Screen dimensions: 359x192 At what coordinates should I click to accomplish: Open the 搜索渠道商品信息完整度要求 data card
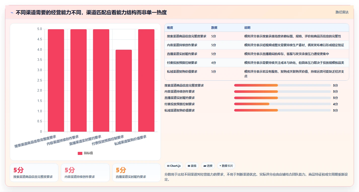pyautogui.click(x=34, y=173)
